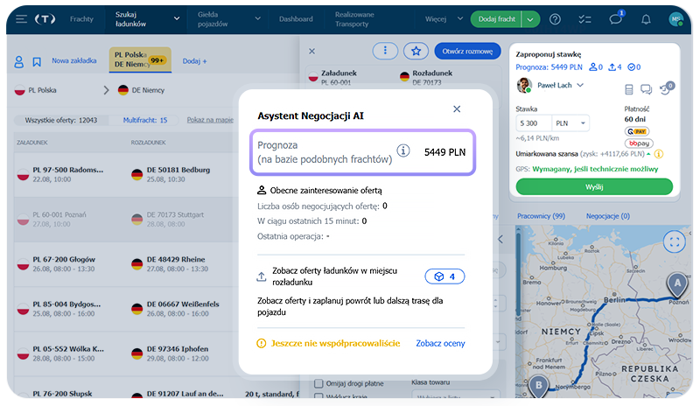700x406 pixels.
Task: Switch to the Pracownicy (99) tab
Action: coord(541,216)
